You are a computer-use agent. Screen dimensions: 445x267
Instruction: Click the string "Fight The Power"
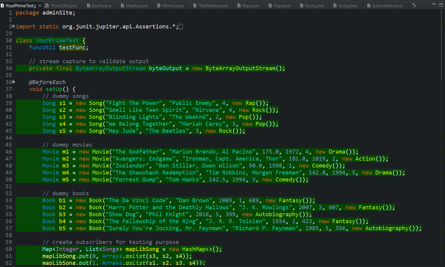(134, 103)
